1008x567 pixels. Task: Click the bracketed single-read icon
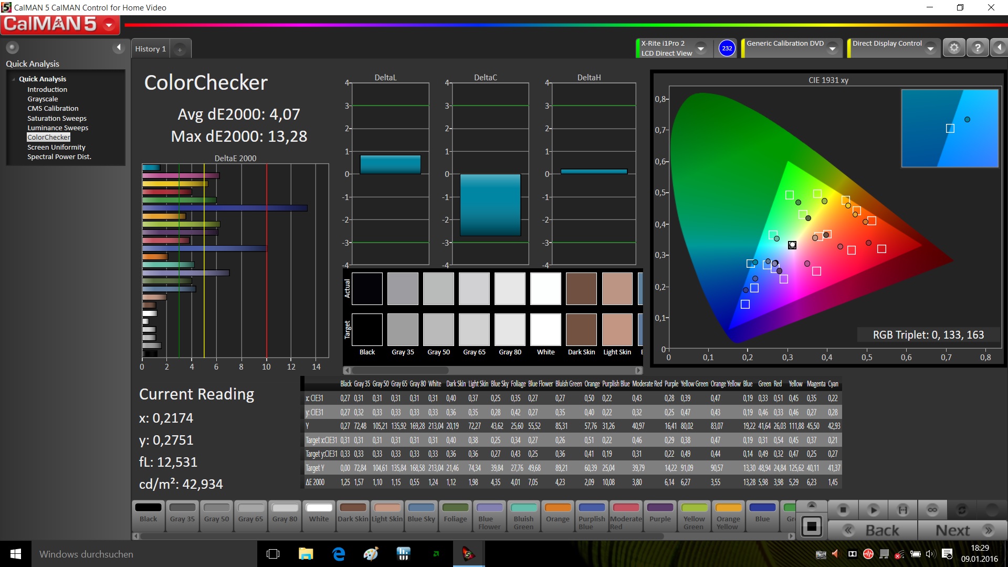point(902,510)
